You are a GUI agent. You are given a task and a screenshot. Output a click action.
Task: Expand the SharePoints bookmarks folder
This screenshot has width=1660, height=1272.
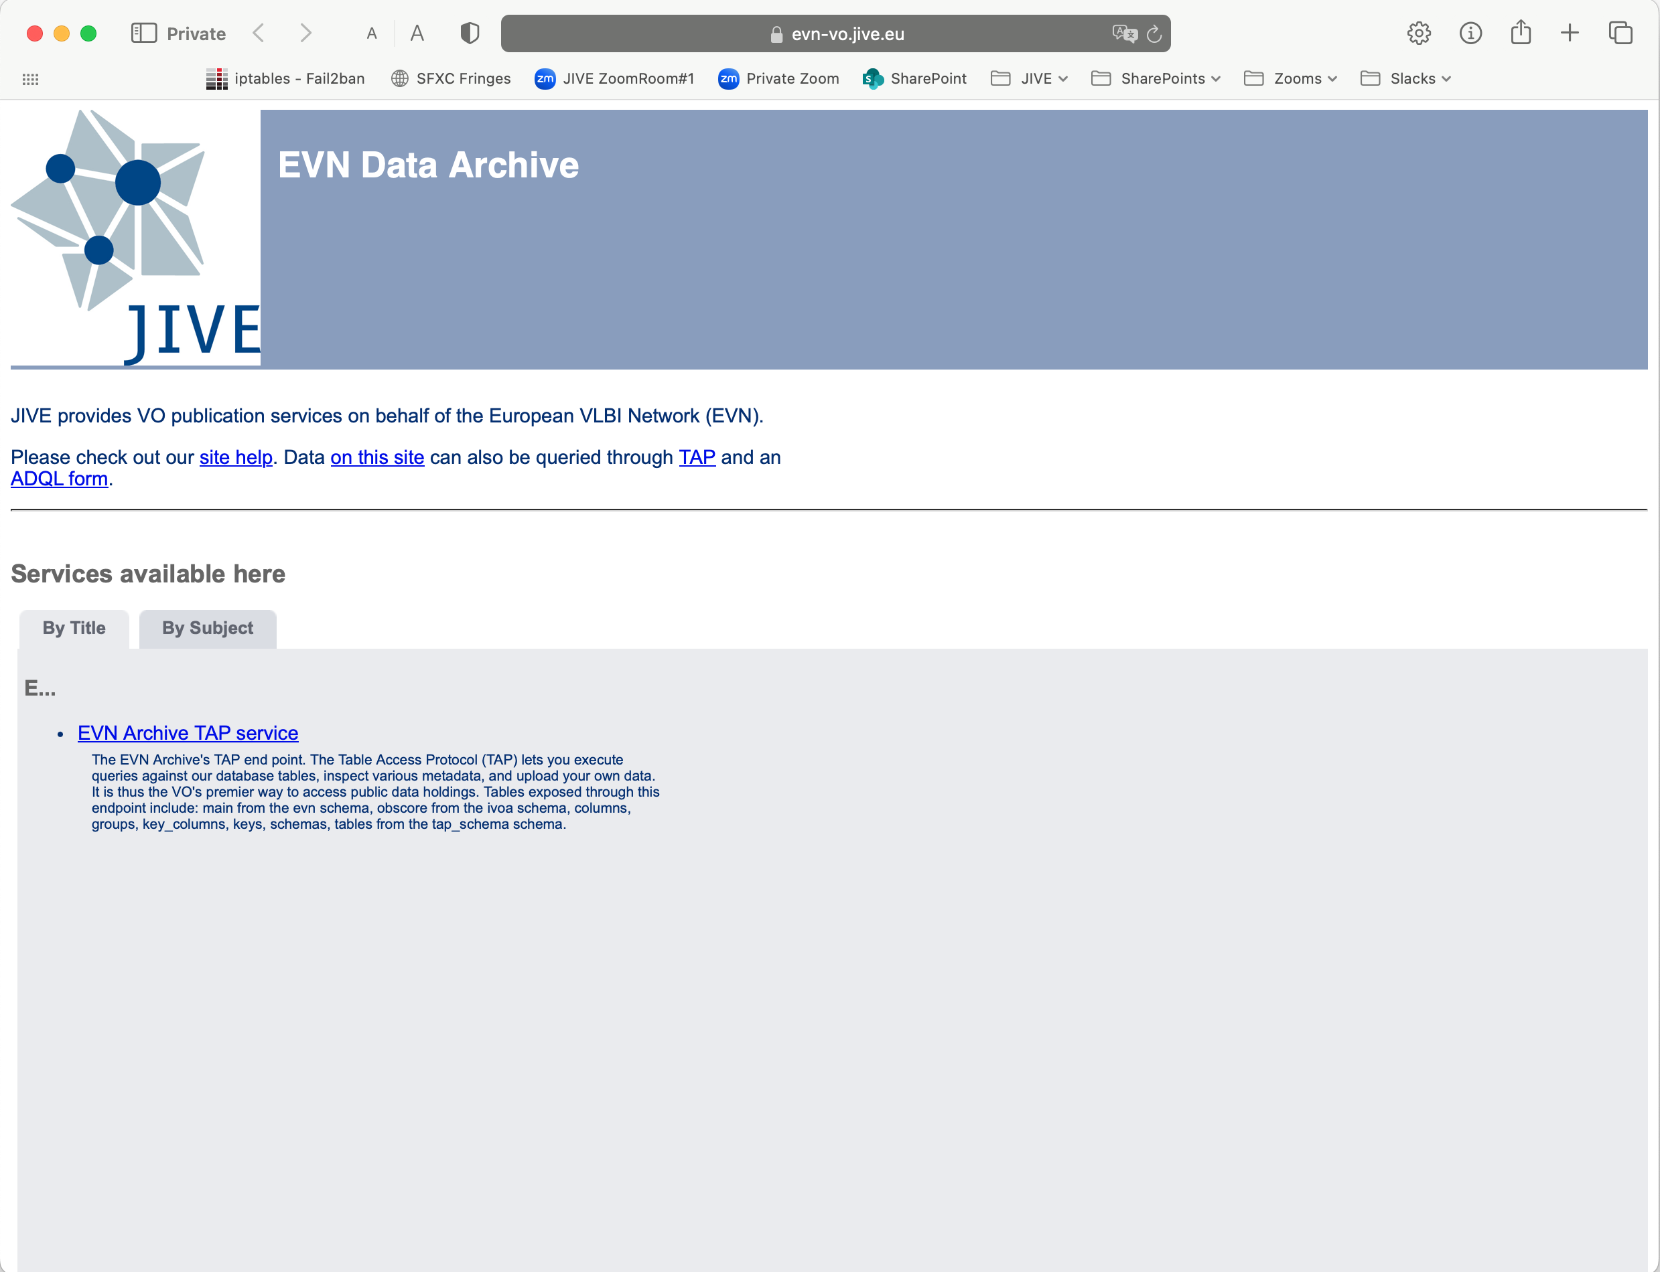1156,79
